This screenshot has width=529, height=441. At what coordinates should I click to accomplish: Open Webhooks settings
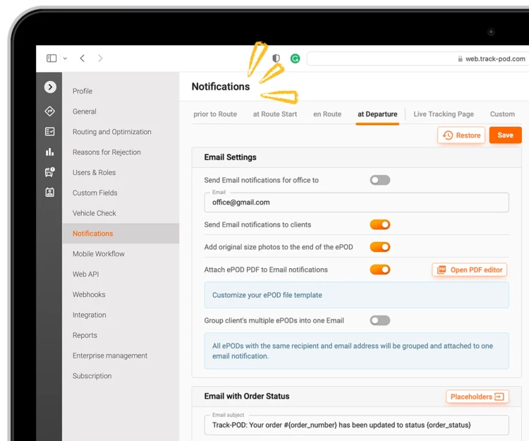point(89,294)
